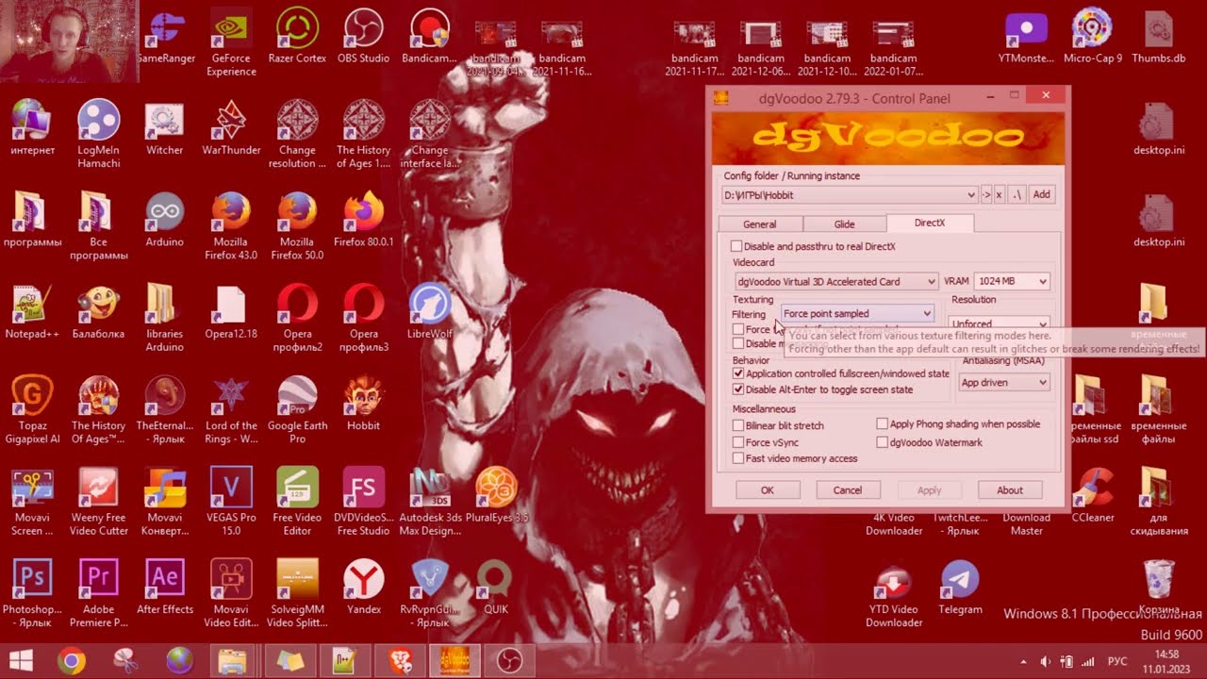The height and width of the screenshot is (679, 1207).
Task: Open the Hobbit game shortcut
Action: coord(363,404)
